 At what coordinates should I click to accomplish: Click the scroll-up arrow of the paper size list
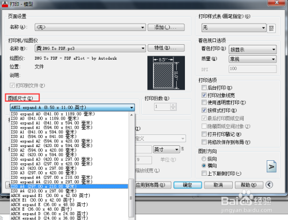(x=131, y=115)
